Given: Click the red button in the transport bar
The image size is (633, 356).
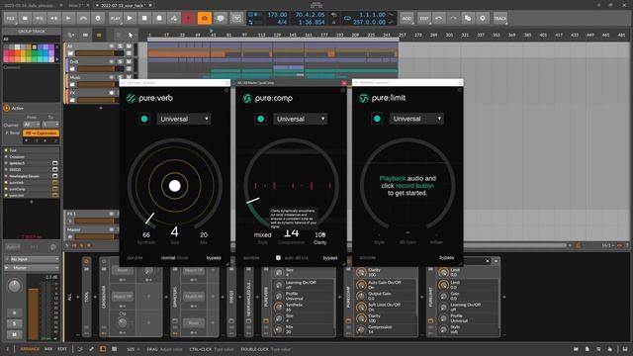Looking at the screenshot, I should pyautogui.click(x=189, y=18).
